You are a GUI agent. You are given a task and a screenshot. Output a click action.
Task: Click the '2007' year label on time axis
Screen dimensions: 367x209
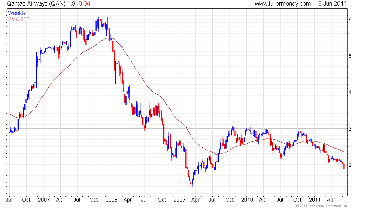coord(44,200)
